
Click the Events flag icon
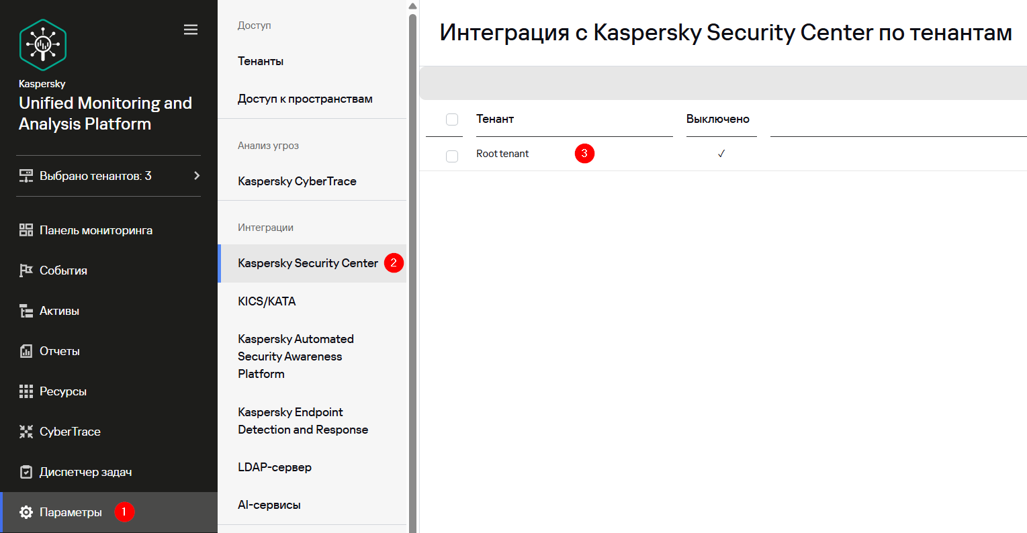[x=26, y=271]
